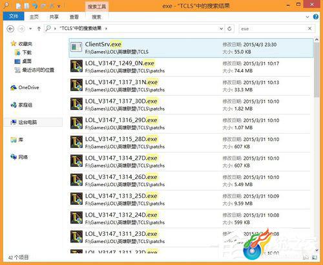323x265 pixels.
Task: Click icon of LOL_V3147_1317_31N.exe
Action: 76,85
